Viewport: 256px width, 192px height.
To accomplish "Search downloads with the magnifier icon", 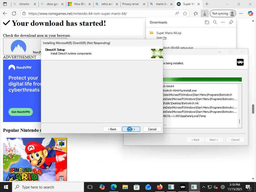I will [215, 22].
